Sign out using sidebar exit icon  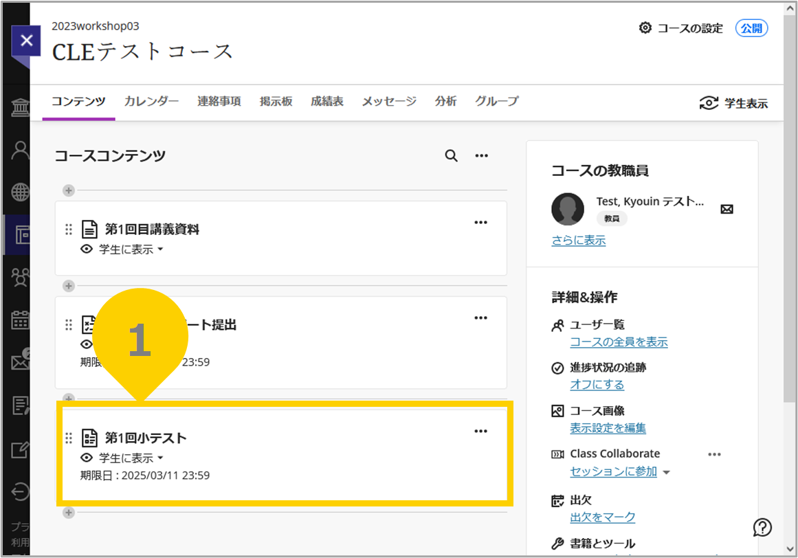(x=21, y=492)
